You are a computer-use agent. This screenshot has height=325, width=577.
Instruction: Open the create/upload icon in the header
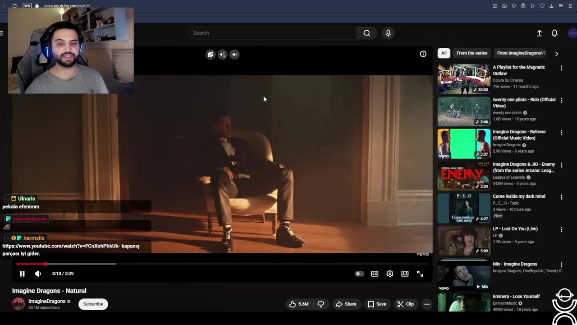pyautogui.click(x=539, y=33)
